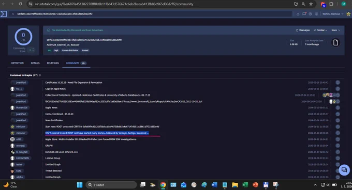Viewport: 352px width, 190px height.
Task: Click the info icon beside Contained in Graphs
Action: pyautogui.click(x=40, y=75)
